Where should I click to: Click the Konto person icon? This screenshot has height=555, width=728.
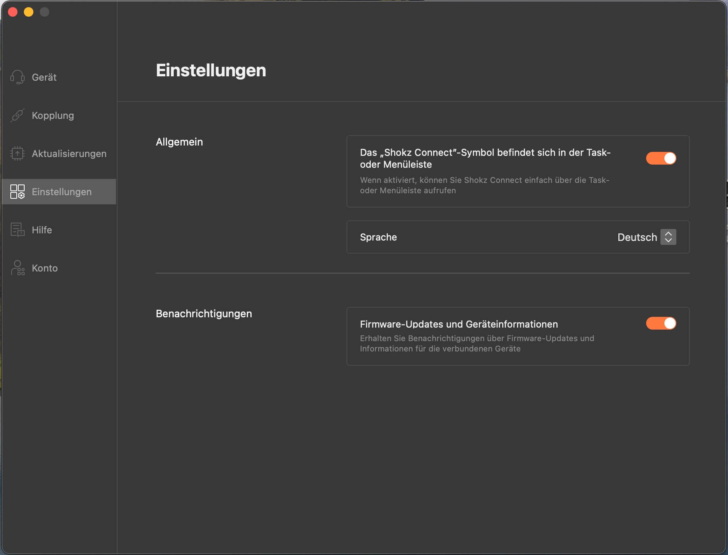(x=17, y=268)
